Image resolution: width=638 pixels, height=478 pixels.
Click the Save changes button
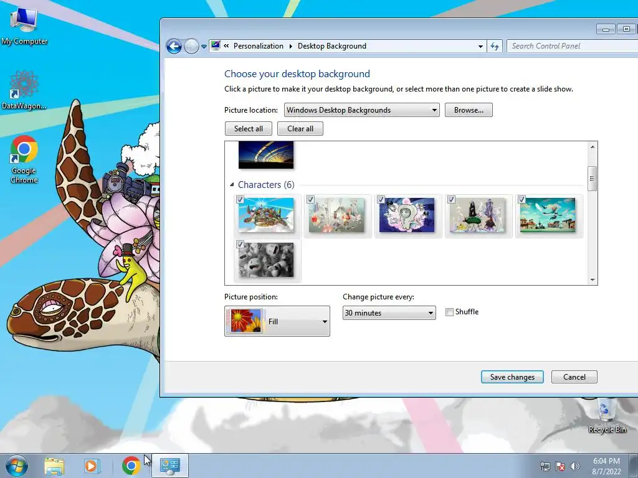pyautogui.click(x=512, y=377)
